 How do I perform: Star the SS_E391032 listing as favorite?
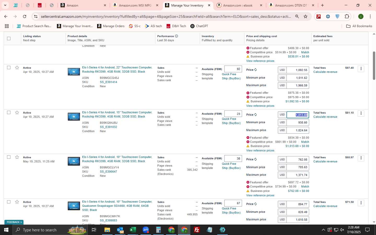pyautogui.click(x=17, y=113)
